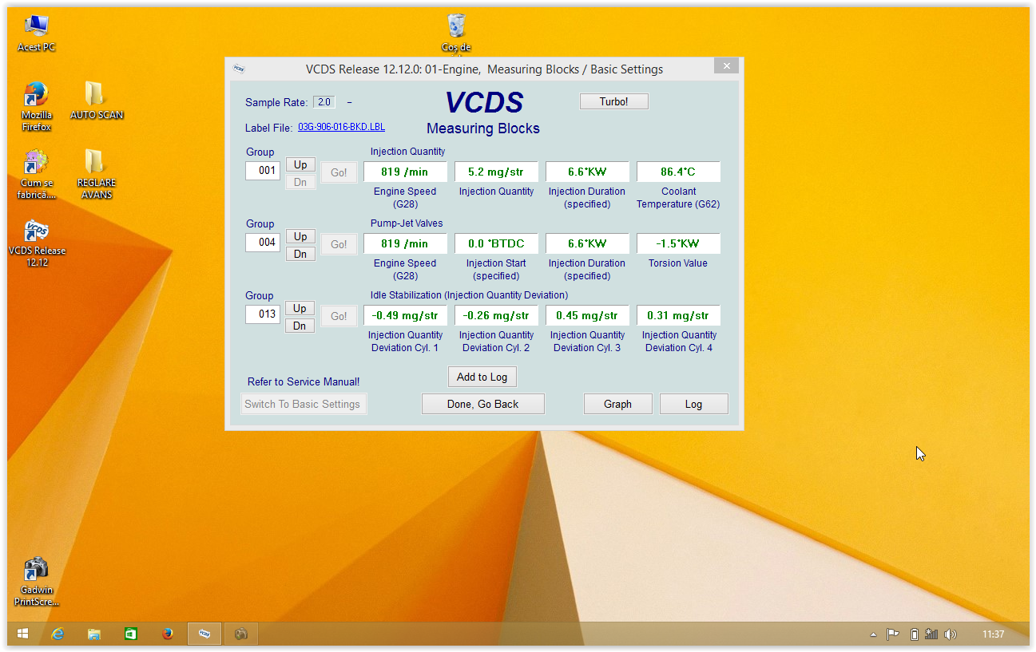Viewport: 1036px width, 652px height.
Task: Click the Add to Log button
Action: [482, 377]
